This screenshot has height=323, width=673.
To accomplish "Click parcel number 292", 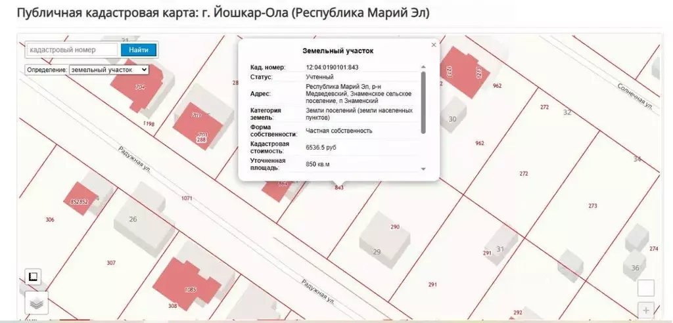I will (518, 312).
